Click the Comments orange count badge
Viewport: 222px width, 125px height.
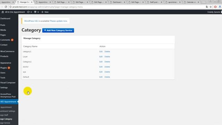coord(12,40)
